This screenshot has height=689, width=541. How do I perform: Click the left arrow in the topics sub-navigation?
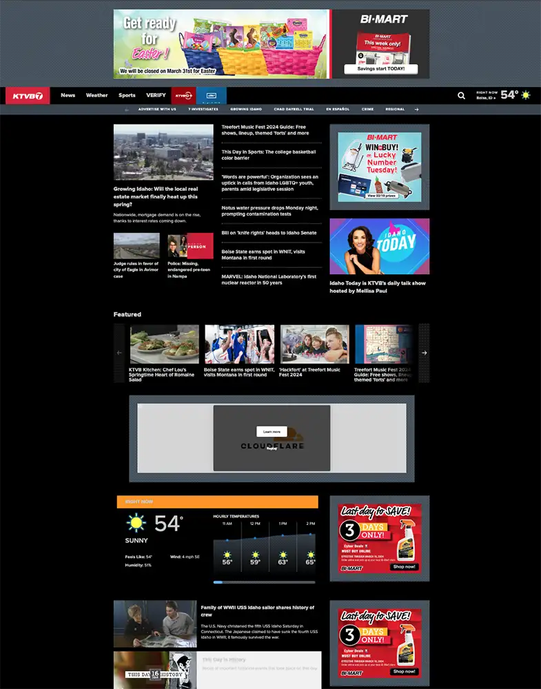pos(127,110)
